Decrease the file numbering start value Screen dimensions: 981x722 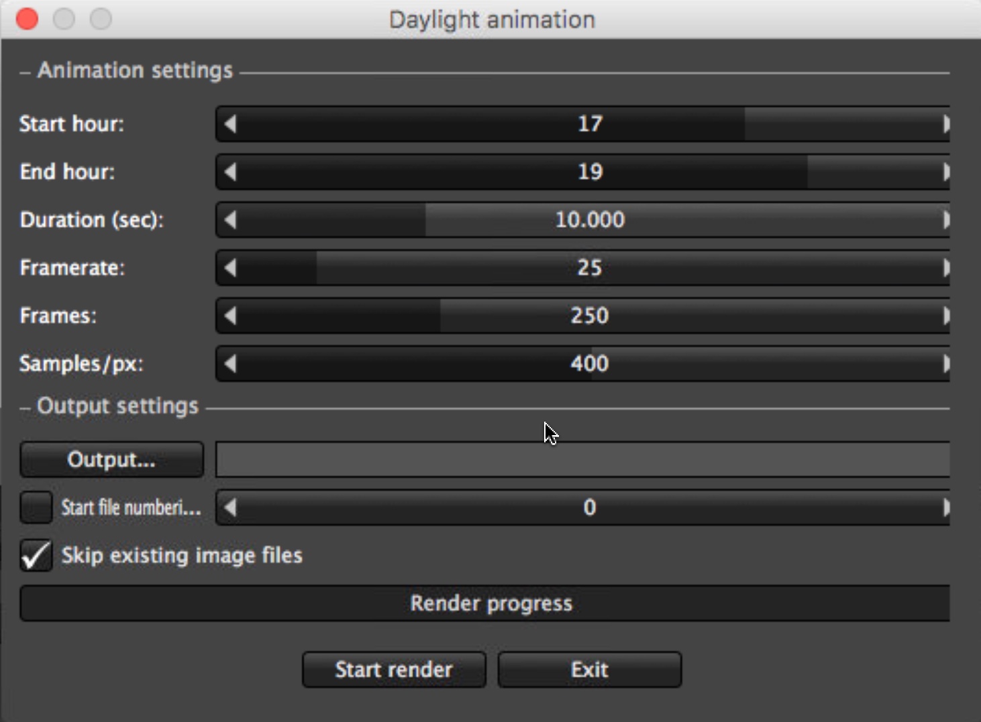230,507
